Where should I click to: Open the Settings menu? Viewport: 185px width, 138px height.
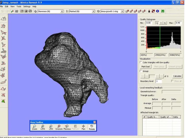coord(27,7)
